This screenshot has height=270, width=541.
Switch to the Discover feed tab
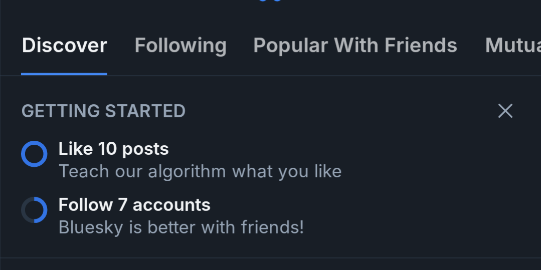(x=64, y=45)
